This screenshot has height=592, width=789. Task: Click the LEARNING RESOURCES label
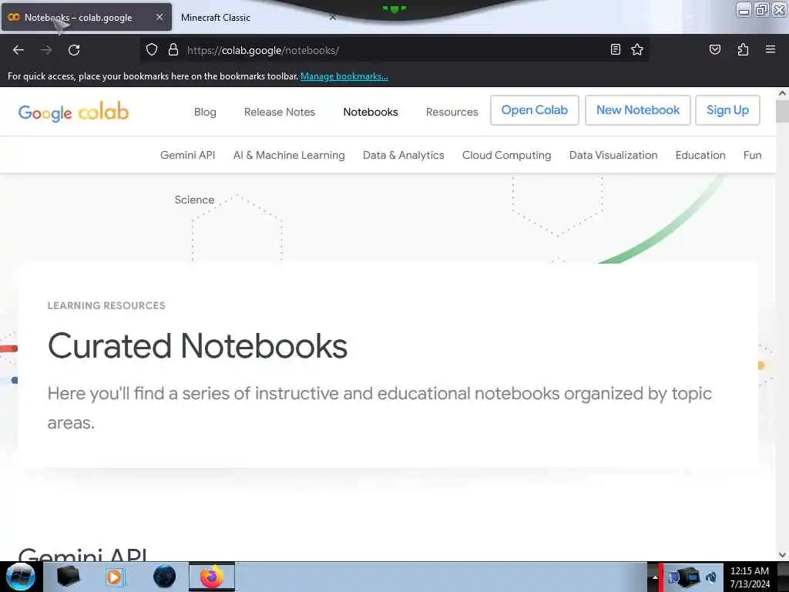(106, 305)
